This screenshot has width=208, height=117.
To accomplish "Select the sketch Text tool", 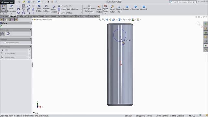I will click(x=33, y=9).
